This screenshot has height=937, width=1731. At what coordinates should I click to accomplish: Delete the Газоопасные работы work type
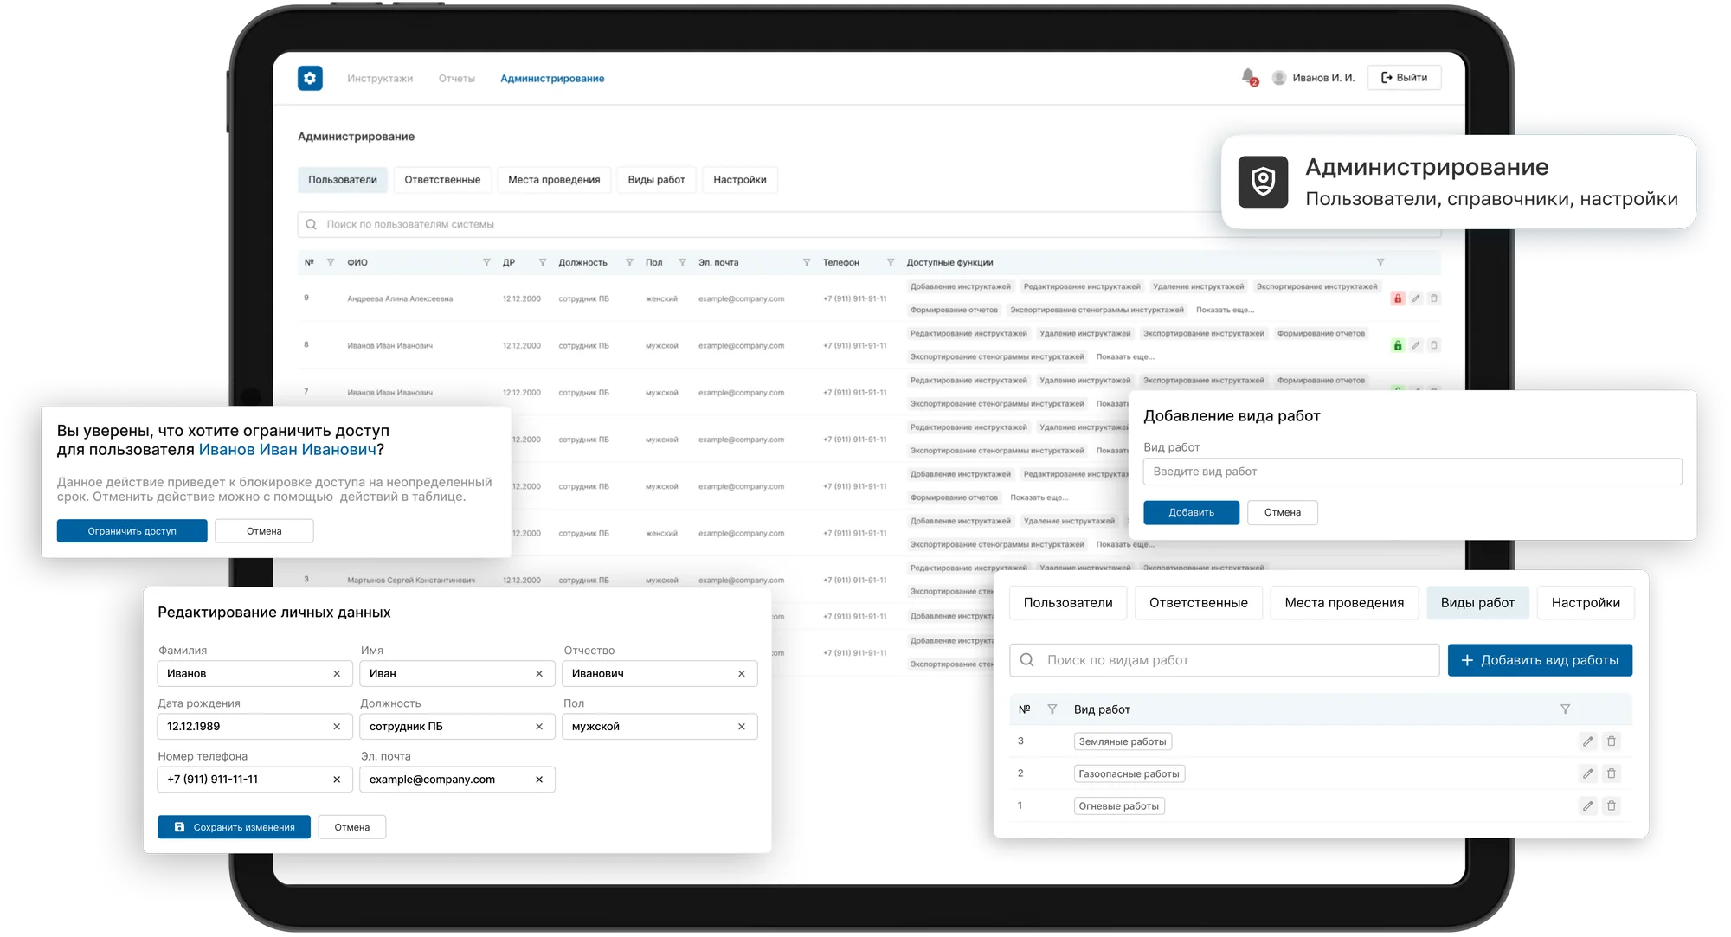1612,773
